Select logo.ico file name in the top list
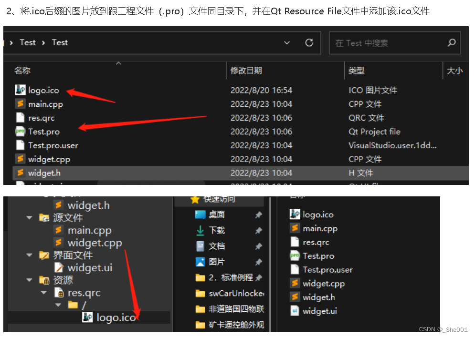475x337 pixels. point(43,90)
